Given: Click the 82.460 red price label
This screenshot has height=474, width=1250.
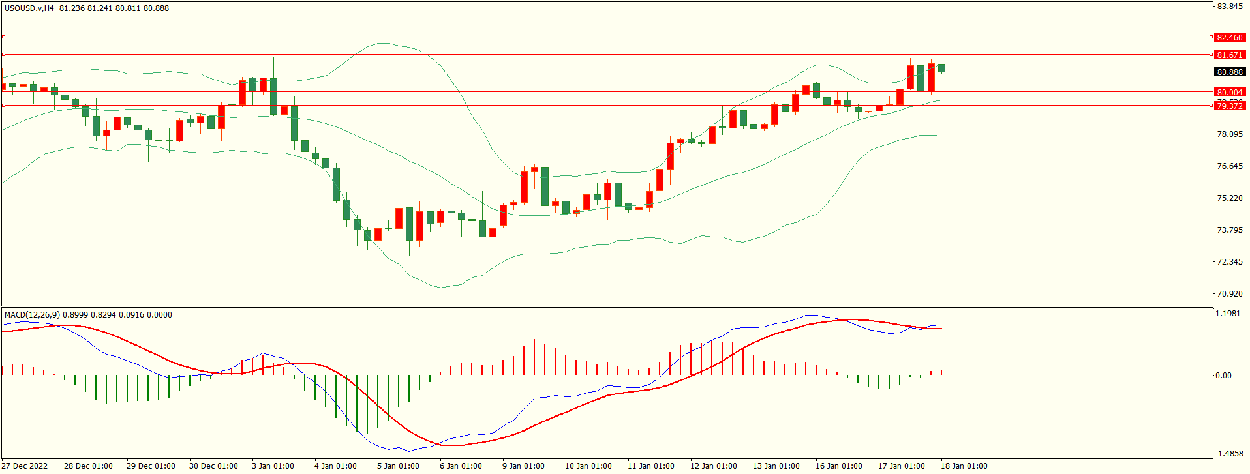Looking at the screenshot, I should (x=1230, y=38).
